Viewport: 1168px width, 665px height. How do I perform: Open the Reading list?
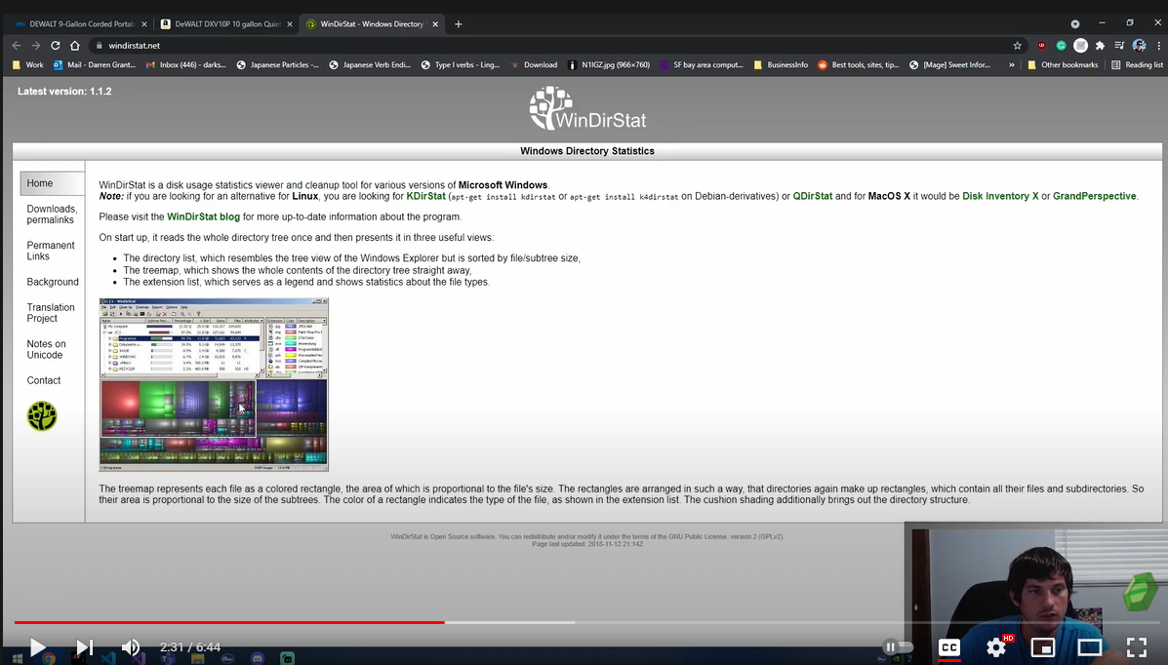click(1137, 64)
